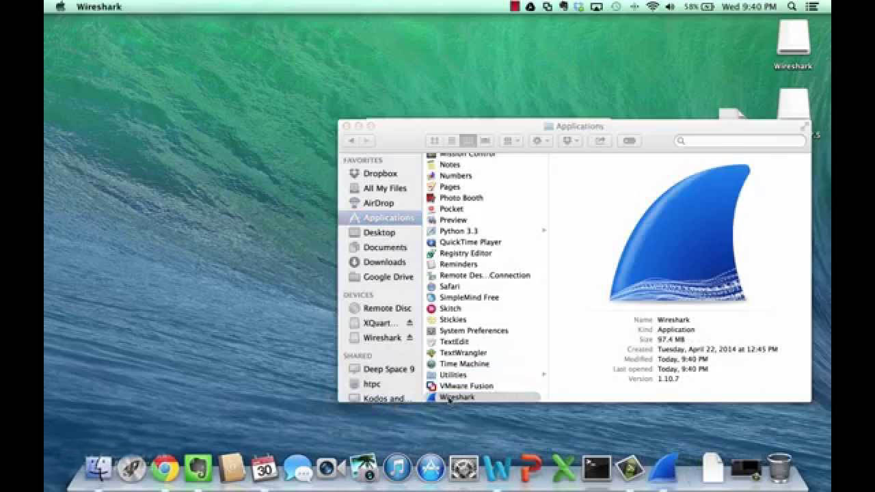This screenshot has height=492, width=875.
Task: Launch PowerPoint from the Dock
Action: (x=530, y=469)
